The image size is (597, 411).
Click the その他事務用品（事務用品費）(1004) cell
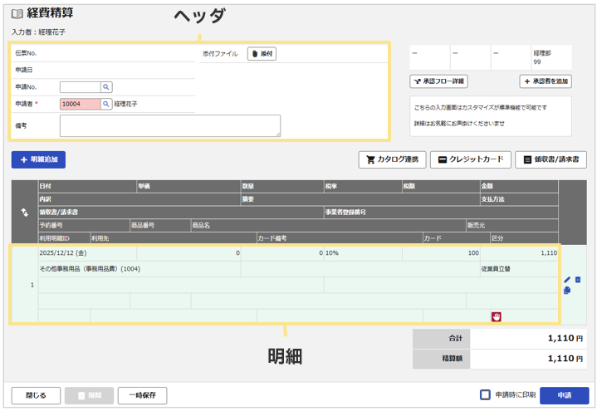139,269
